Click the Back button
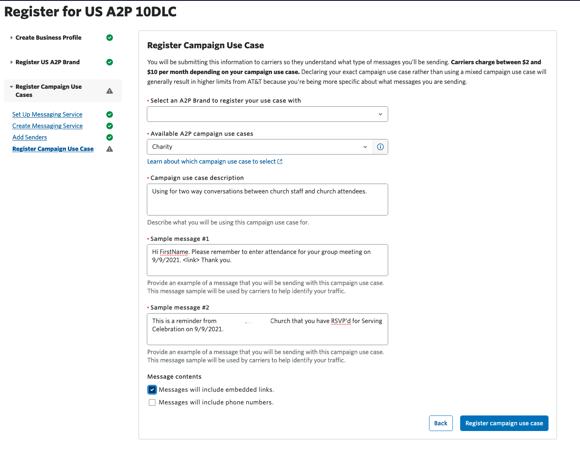Screen dimensions: 580x449 tap(441, 423)
